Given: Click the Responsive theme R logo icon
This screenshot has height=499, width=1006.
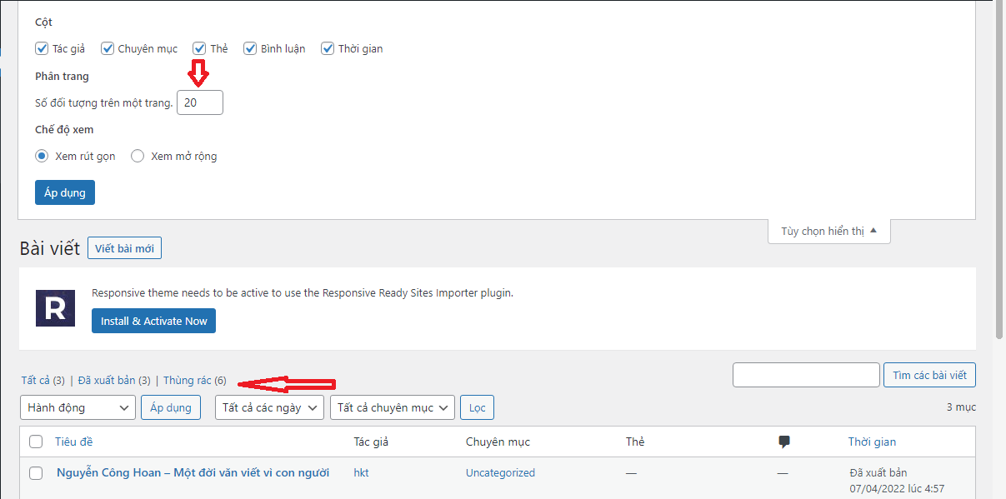Looking at the screenshot, I should (55, 308).
